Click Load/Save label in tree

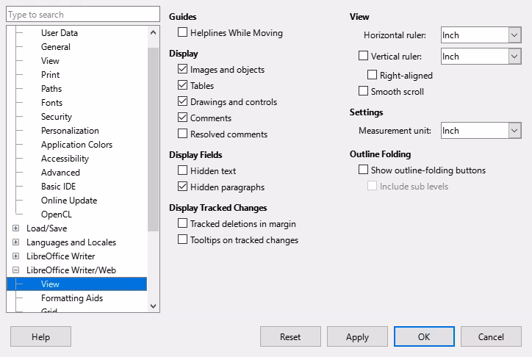point(47,228)
